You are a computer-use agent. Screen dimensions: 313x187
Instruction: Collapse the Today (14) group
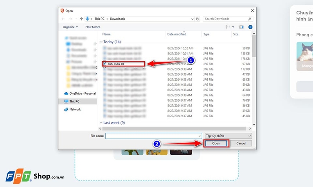point(101,42)
